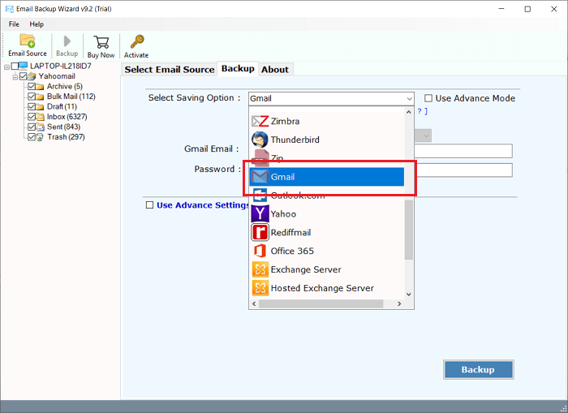Click the Activate key icon

pyautogui.click(x=137, y=41)
